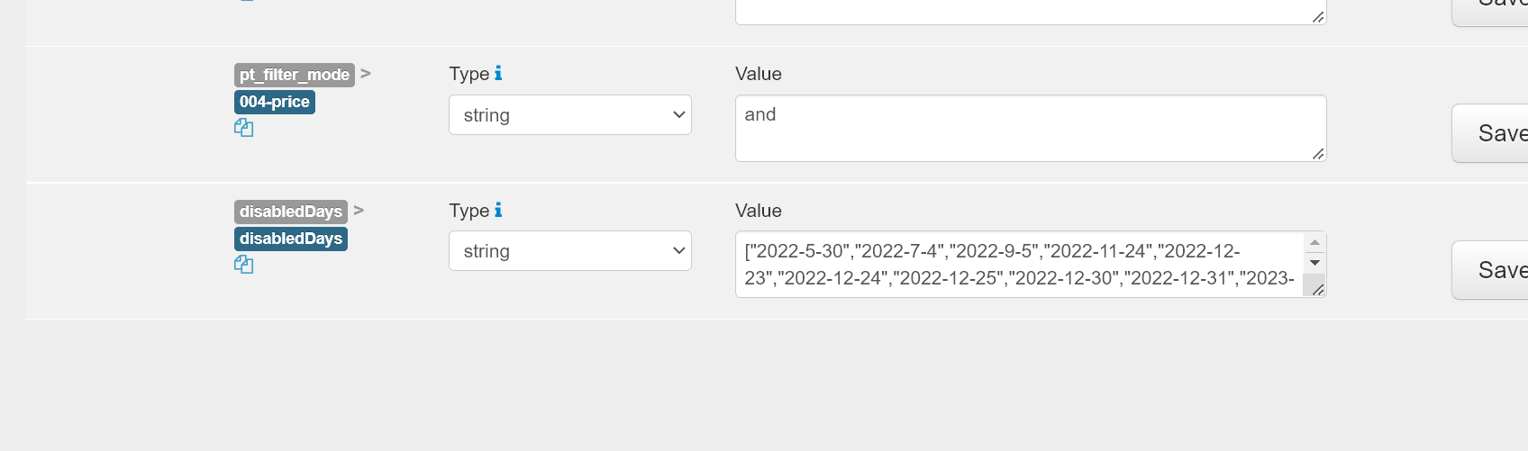Focus the Value field with the date list
This screenshot has width=1528, height=451.
point(1018,265)
